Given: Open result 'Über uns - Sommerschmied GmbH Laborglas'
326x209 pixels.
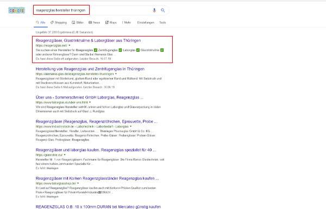Looking at the screenshot, I should (90, 97).
